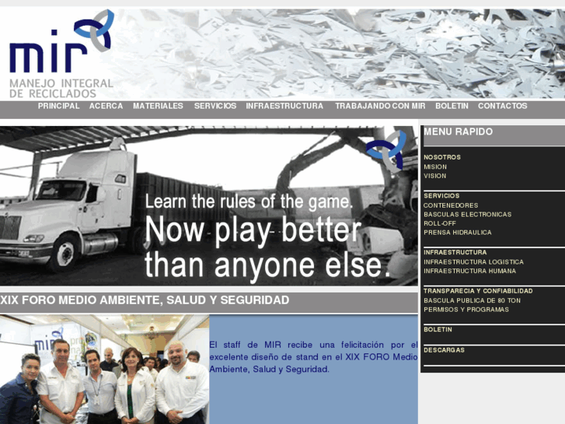Image resolution: width=565 pixels, height=424 pixels.
Task: Go to CONTACTOS page
Action: [502, 106]
